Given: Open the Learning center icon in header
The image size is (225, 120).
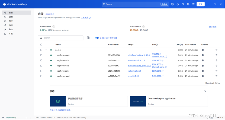Looking at the screenshot, I should coord(183,4).
